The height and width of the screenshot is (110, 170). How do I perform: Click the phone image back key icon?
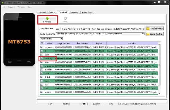tap(29, 62)
